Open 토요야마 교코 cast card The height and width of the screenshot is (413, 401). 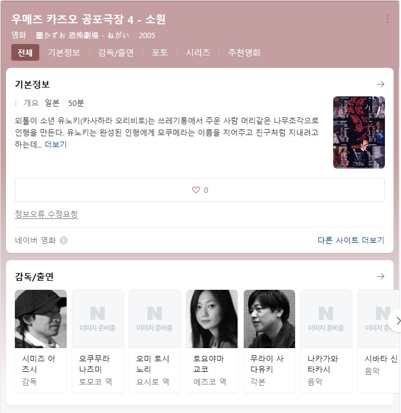coord(212,342)
